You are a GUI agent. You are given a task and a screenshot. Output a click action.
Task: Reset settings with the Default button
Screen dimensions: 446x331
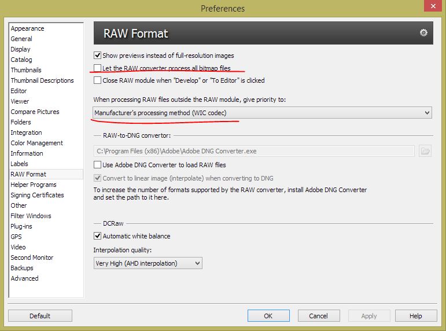40,316
